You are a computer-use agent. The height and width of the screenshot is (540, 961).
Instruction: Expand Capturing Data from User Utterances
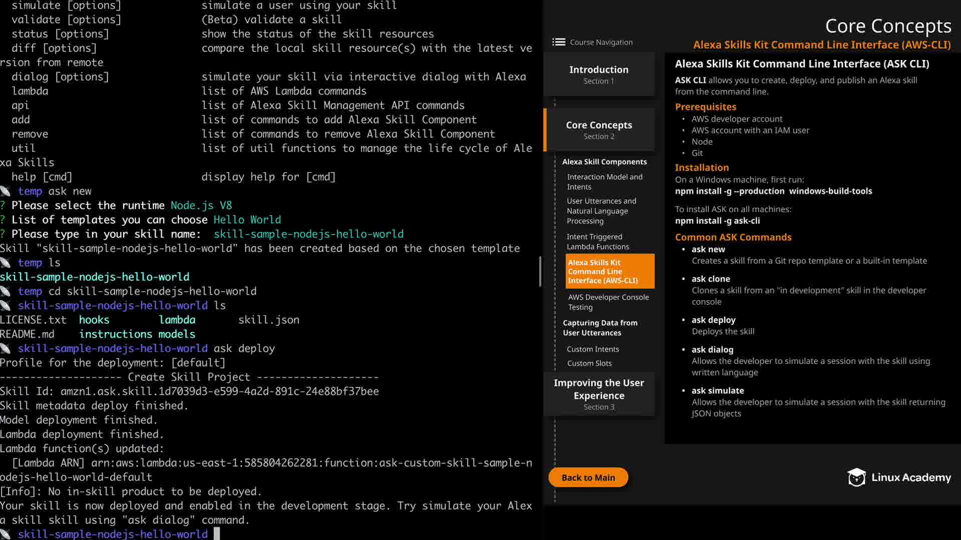(x=600, y=328)
